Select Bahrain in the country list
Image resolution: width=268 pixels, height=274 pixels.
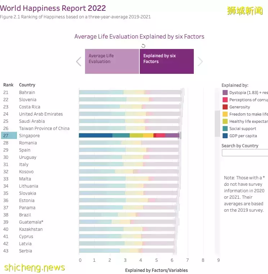pyautogui.click(x=27, y=93)
